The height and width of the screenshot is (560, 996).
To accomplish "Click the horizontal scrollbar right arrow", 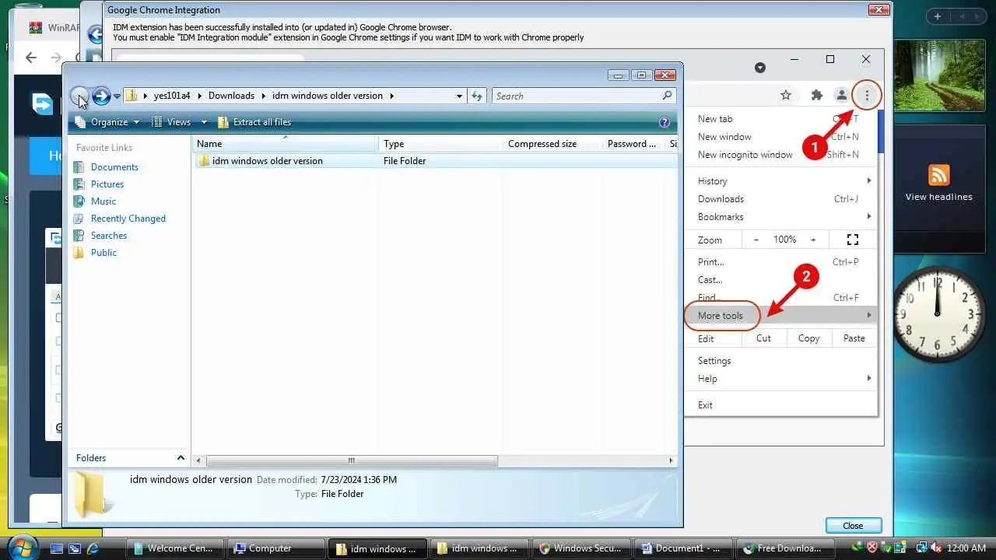I will [671, 460].
